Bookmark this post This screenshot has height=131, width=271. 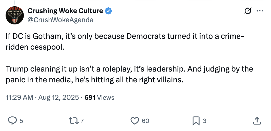(196, 121)
